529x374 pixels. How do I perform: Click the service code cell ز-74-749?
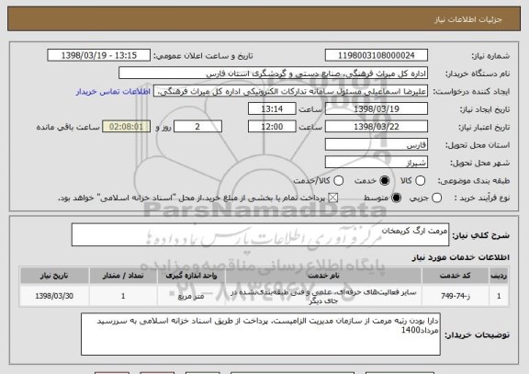pyautogui.click(x=456, y=296)
